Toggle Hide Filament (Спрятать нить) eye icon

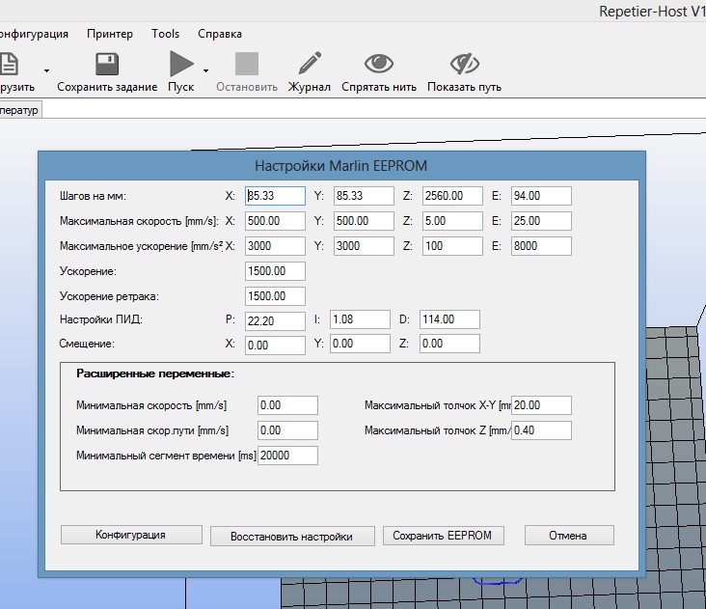378,65
